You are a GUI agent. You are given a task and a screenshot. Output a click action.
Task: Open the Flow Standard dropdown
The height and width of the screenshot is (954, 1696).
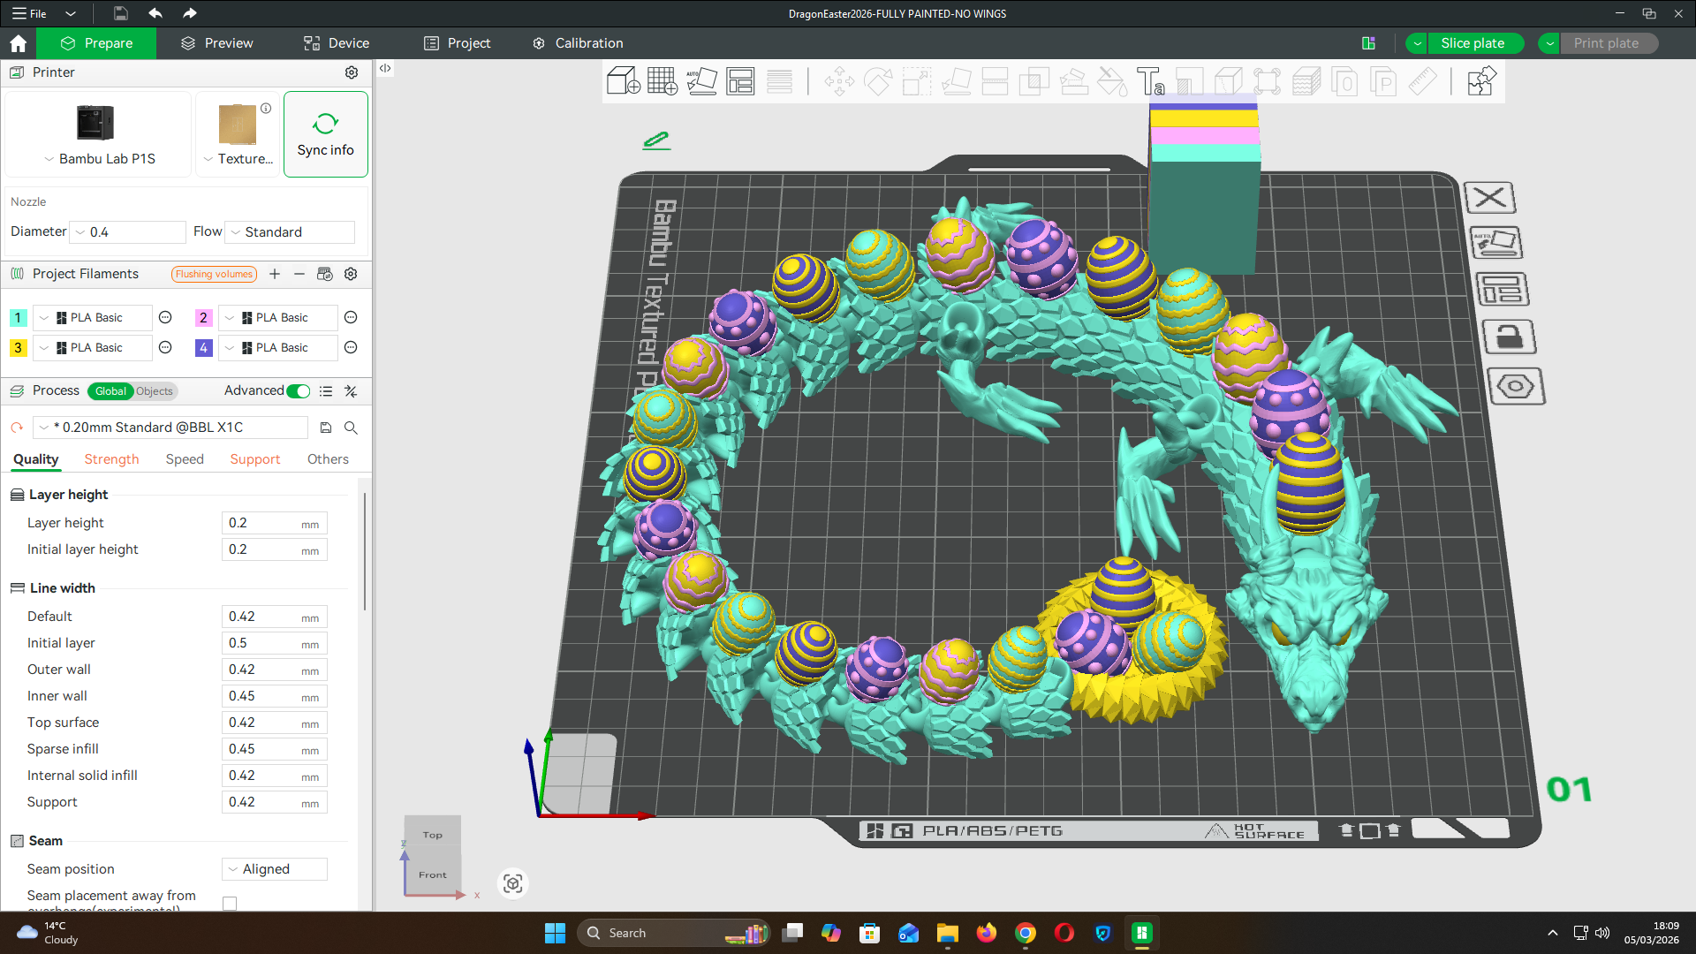(x=291, y=232)
